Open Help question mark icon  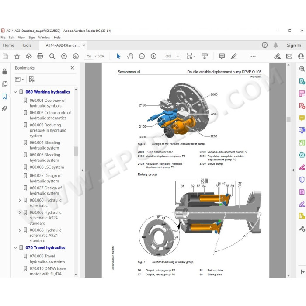pyautogui.click(x=264, y=45)
